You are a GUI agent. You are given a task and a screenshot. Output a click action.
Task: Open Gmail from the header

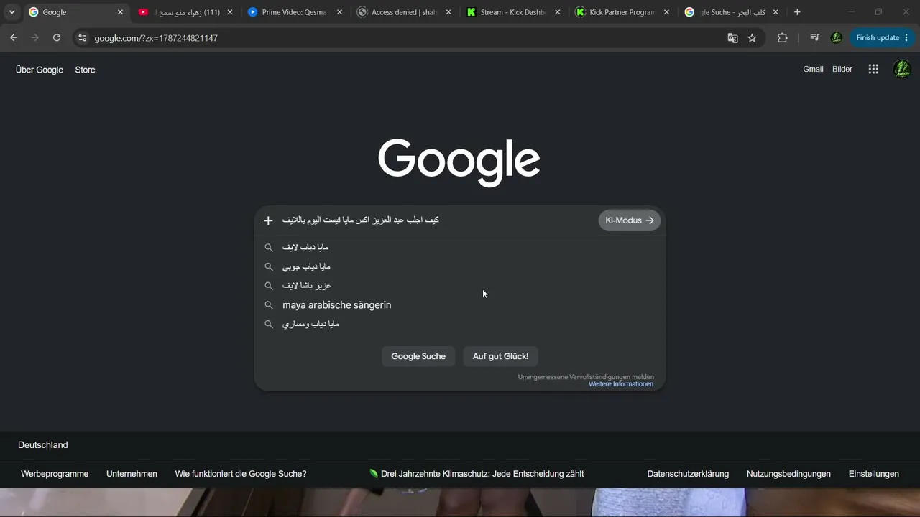pos(813,69)
